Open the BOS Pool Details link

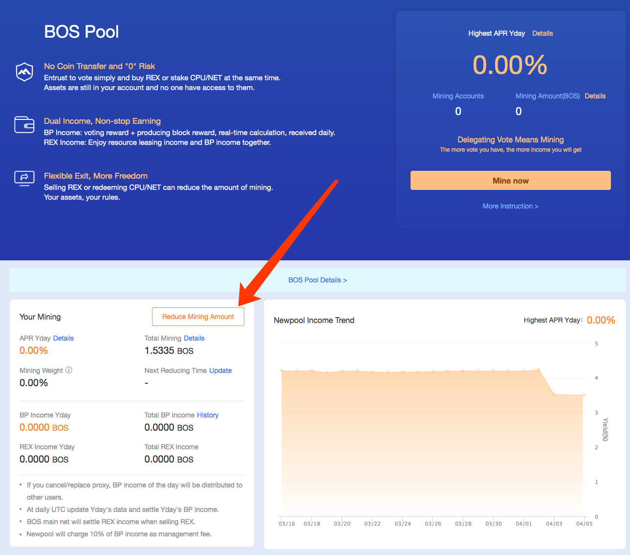coord(318,280)
